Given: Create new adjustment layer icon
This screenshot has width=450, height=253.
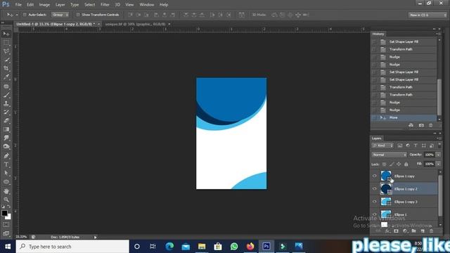Looking at the screenshot, I should pyautogui.click(x=405, y=231).
